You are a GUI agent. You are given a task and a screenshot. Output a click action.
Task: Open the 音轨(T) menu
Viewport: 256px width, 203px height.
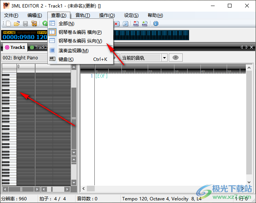(83, 15)
